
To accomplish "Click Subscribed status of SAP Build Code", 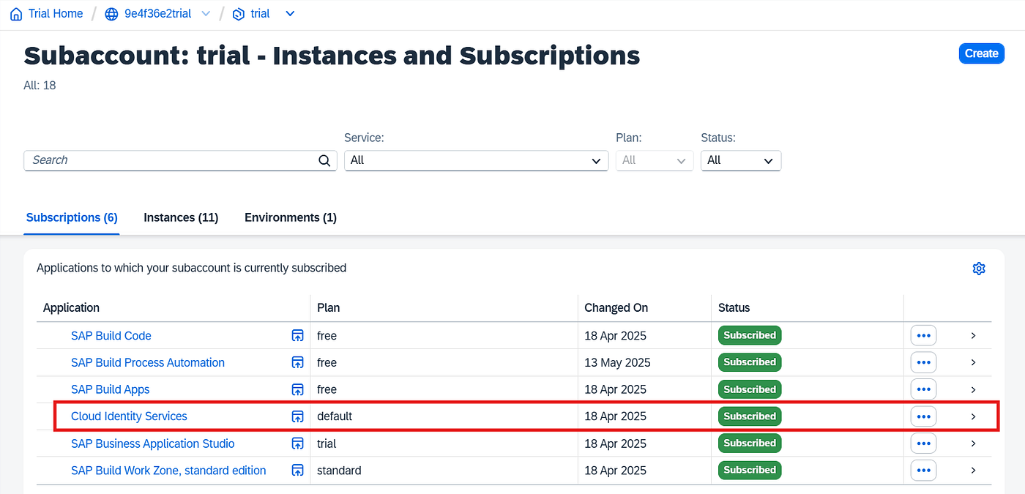I will (750, 336).
